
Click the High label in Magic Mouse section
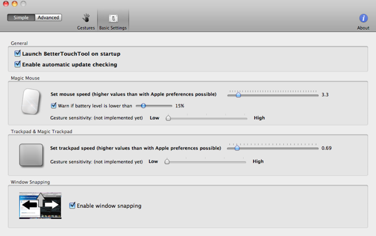point(259,118)
